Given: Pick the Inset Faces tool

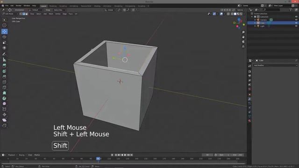Looking at the screenshot, I should 4,71.
